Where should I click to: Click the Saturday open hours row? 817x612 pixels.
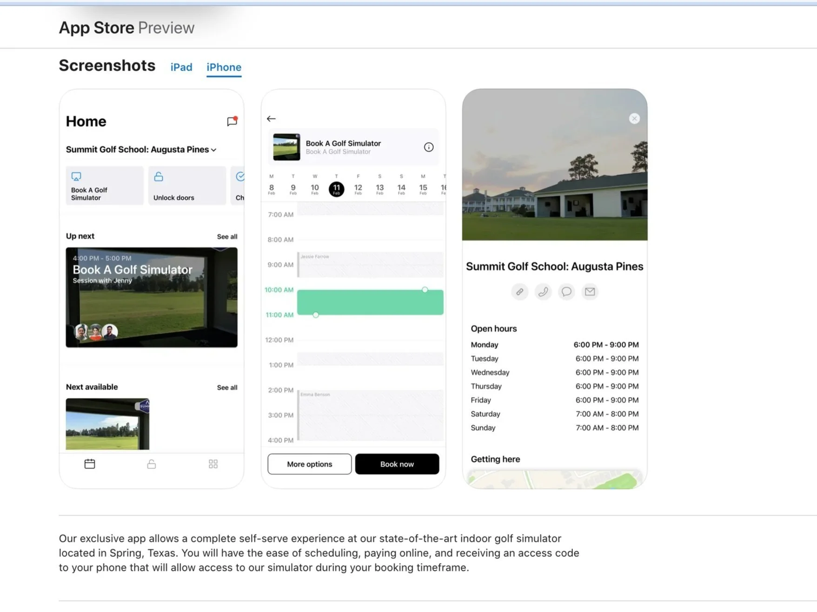[x=555, y=414]
